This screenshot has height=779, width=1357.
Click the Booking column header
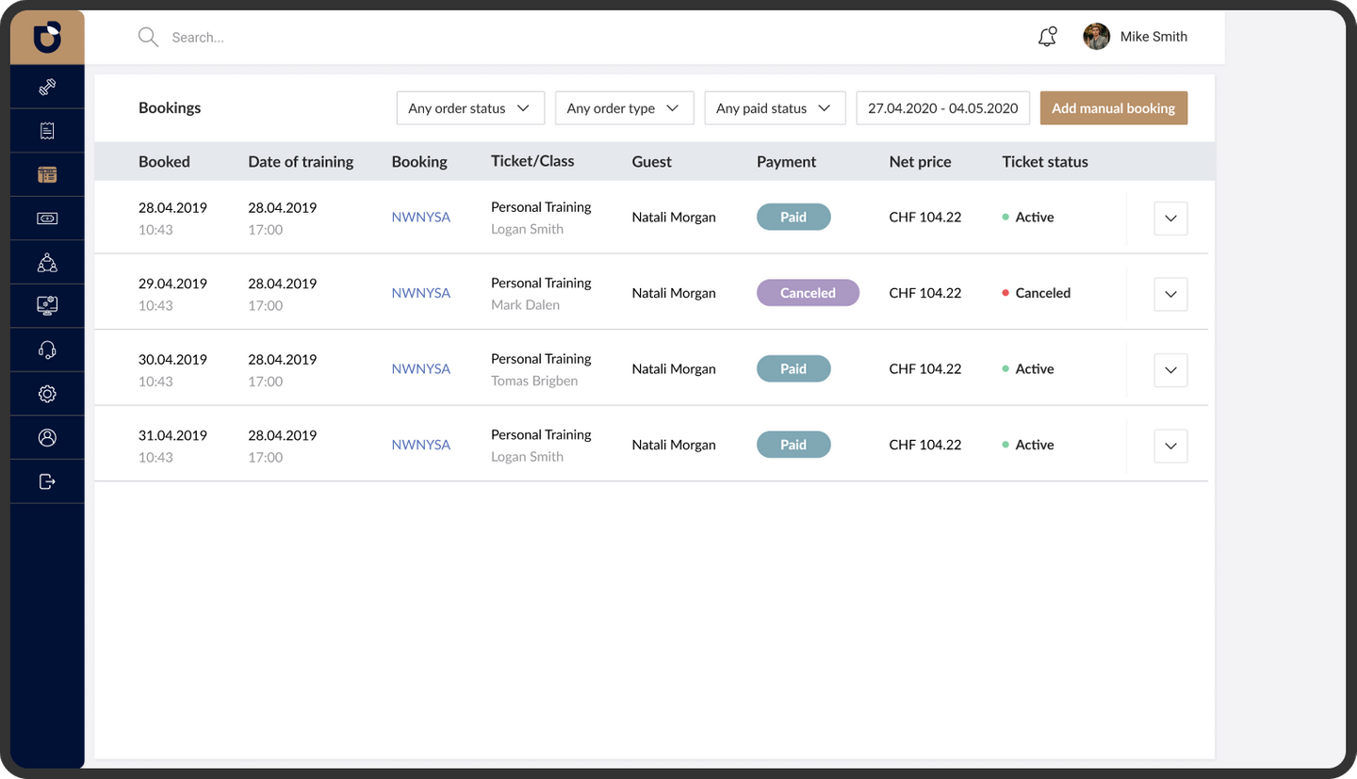[x=419, y=162]
